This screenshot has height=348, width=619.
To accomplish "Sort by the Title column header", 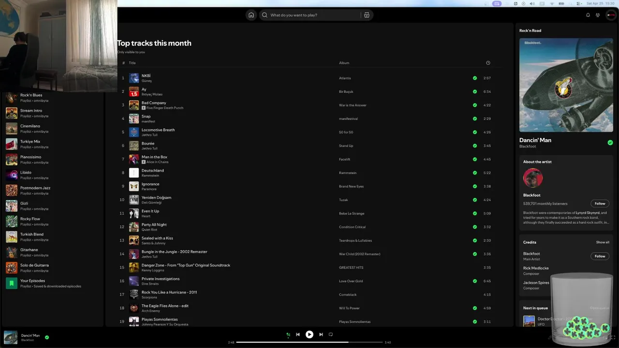I will click(x=132, y=63).
